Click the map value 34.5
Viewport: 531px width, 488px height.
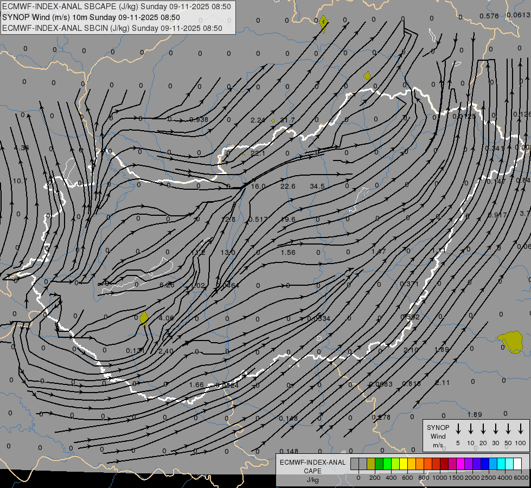pyautogui.click(x=317, y=187)
